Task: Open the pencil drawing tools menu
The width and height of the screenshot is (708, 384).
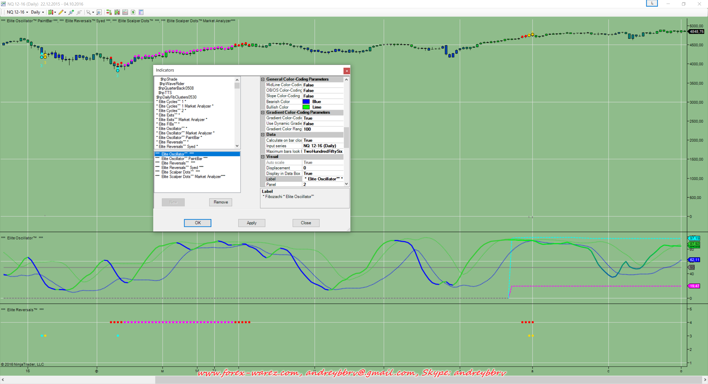Action: (x=62, y=12)
